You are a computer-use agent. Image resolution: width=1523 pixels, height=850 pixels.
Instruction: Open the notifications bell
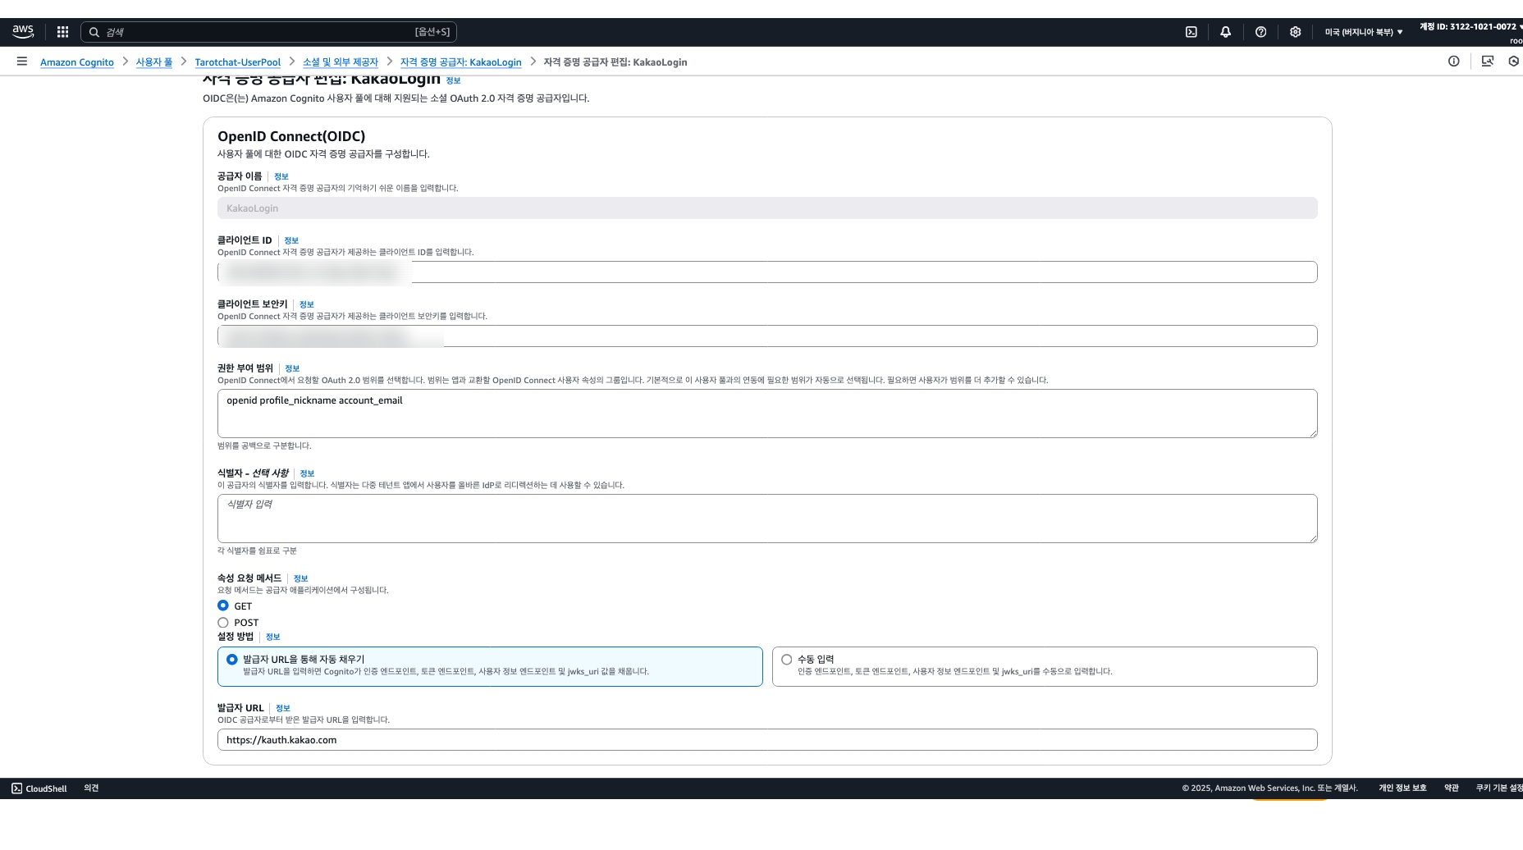click(1225, 32)
